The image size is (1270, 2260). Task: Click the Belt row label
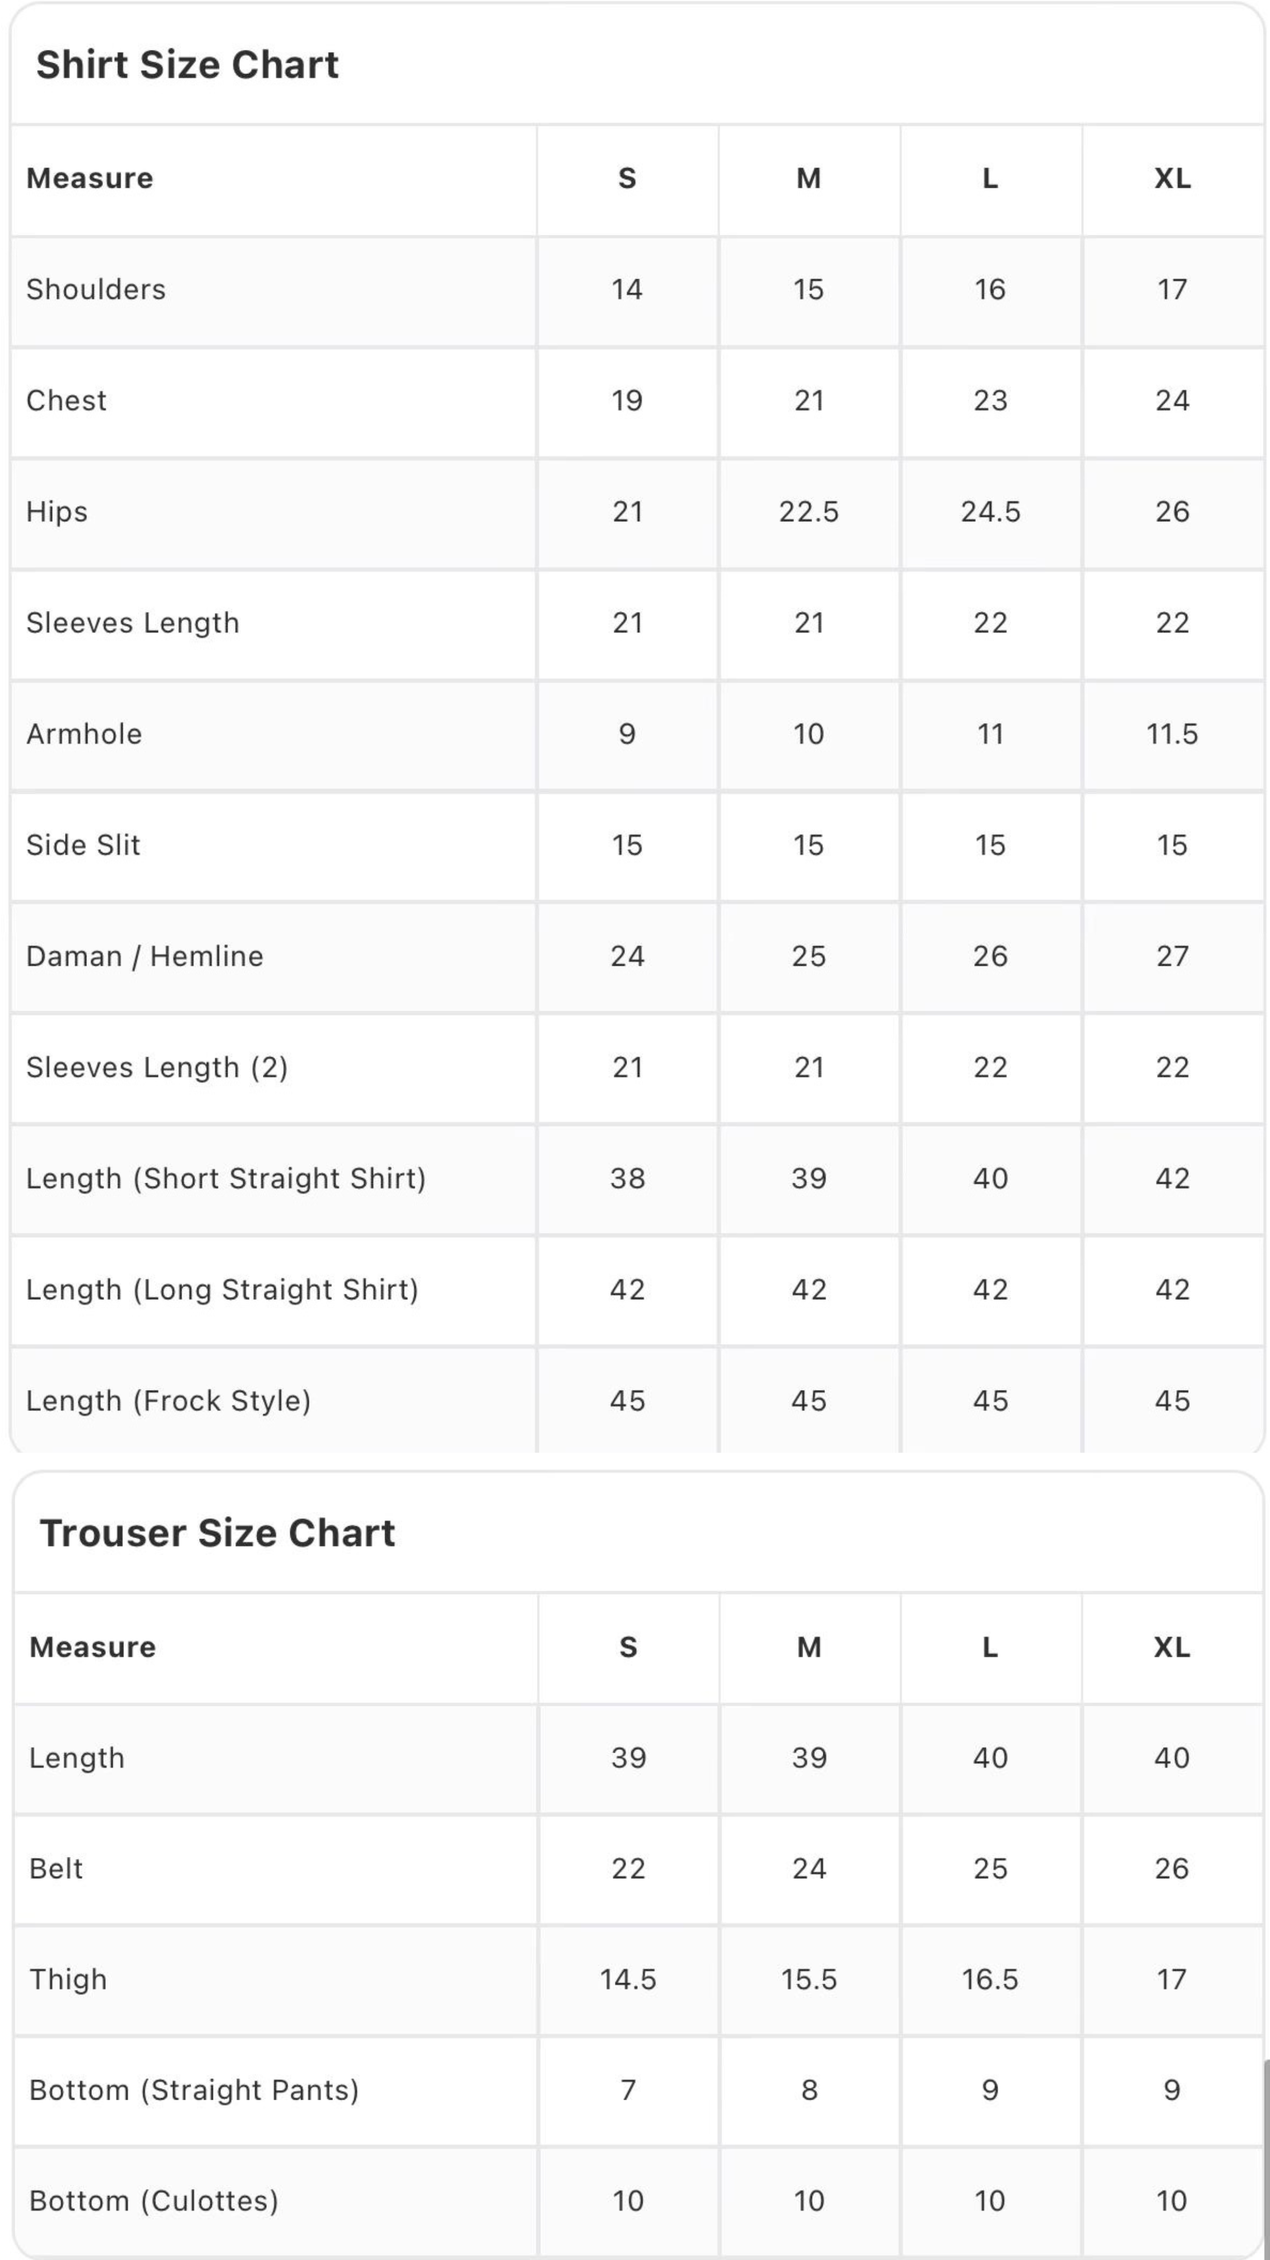pyautogui.click(x=56, y=1869)
